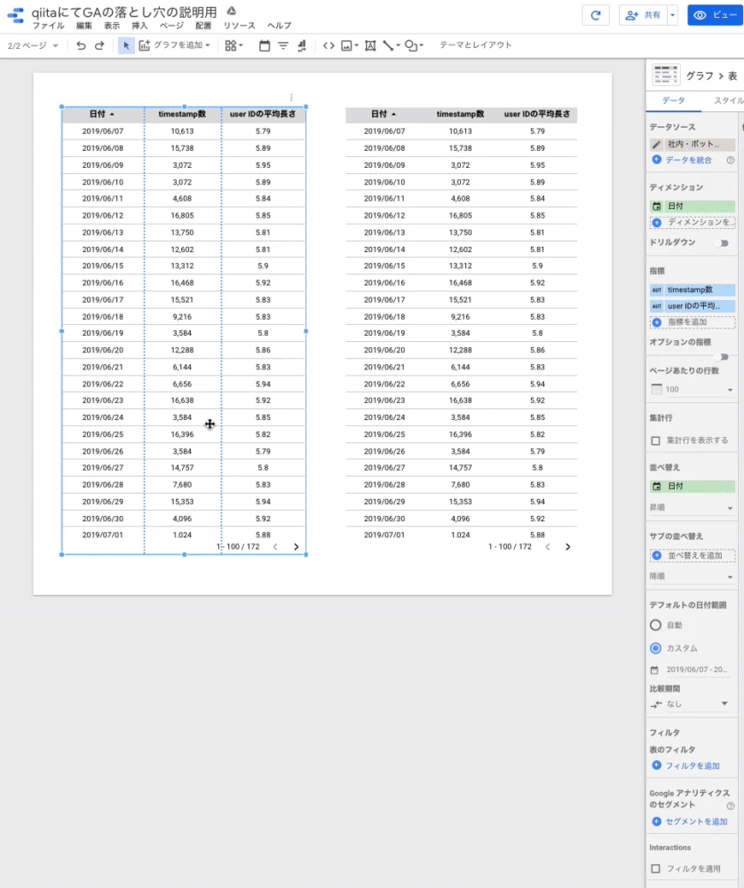
Task: Click the undo arrow in toolbar
Action: click(81, 45)
